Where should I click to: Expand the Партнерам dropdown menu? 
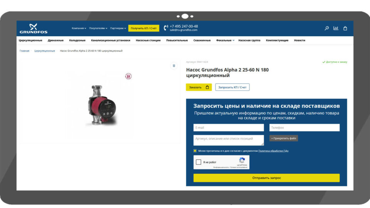[x=118, y=28]
